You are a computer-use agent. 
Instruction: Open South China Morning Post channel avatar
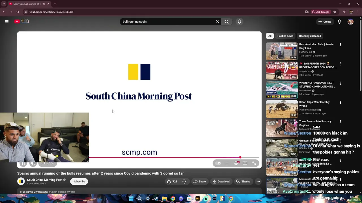click(21, 182)
